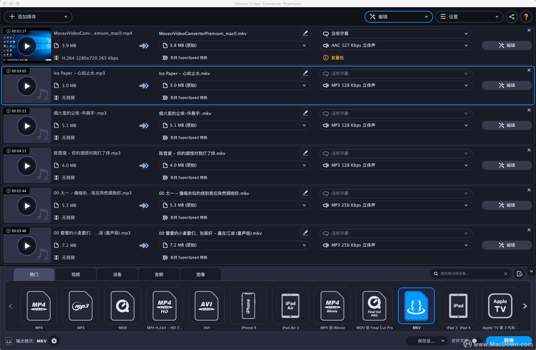This screenshot has height=350, width=536.
Task: Play the Ice Paper 心如止水.mp3 preview
Action: point(27,86)
